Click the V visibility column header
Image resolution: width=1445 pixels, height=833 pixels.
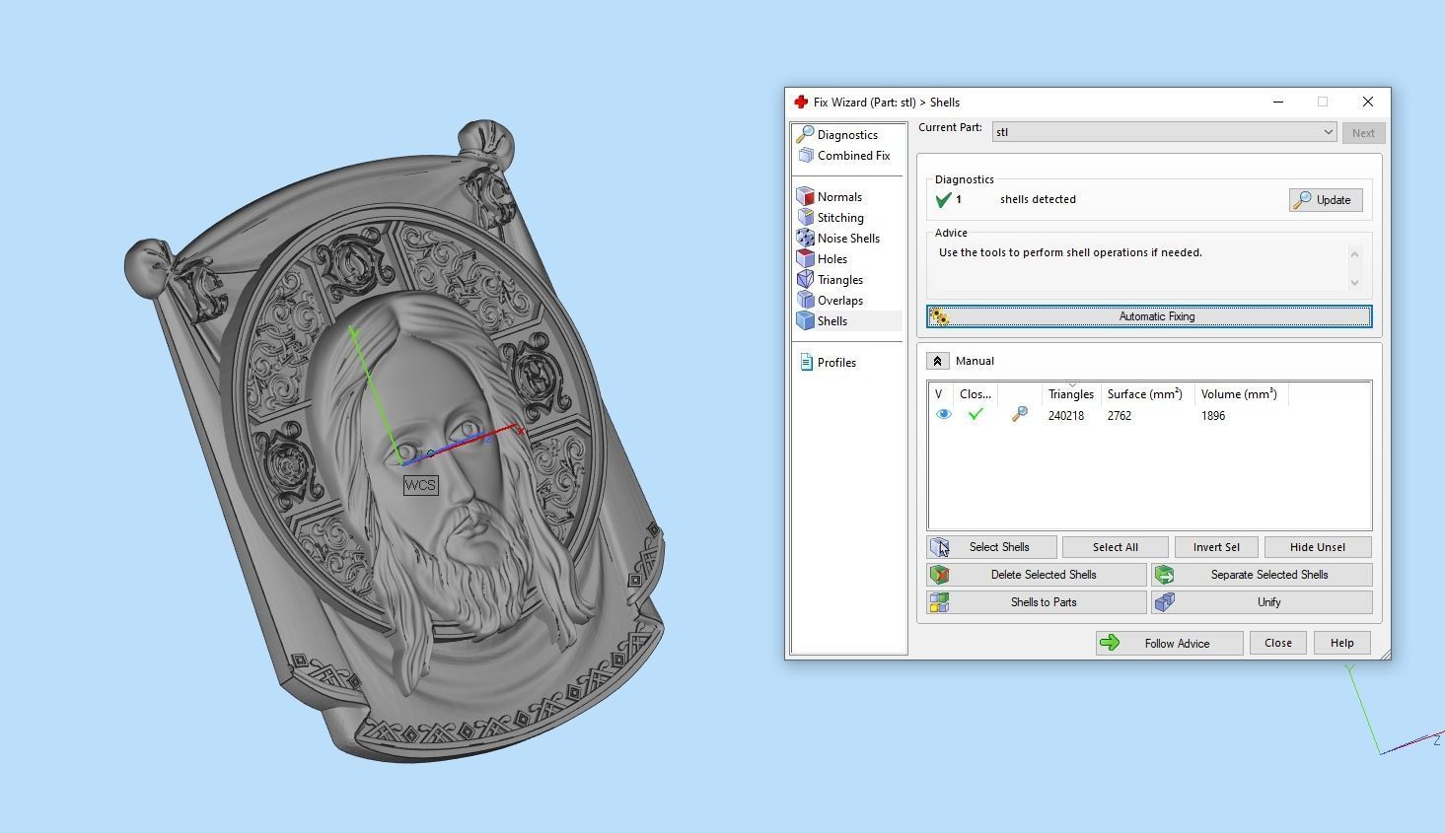(940, 394)
